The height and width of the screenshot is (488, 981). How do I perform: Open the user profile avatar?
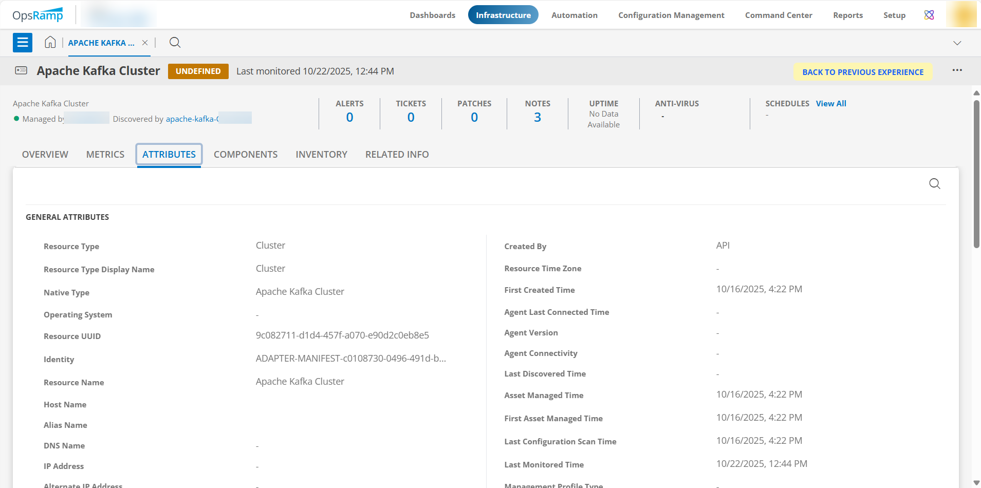pyautogui.click(x=961, y=14)
